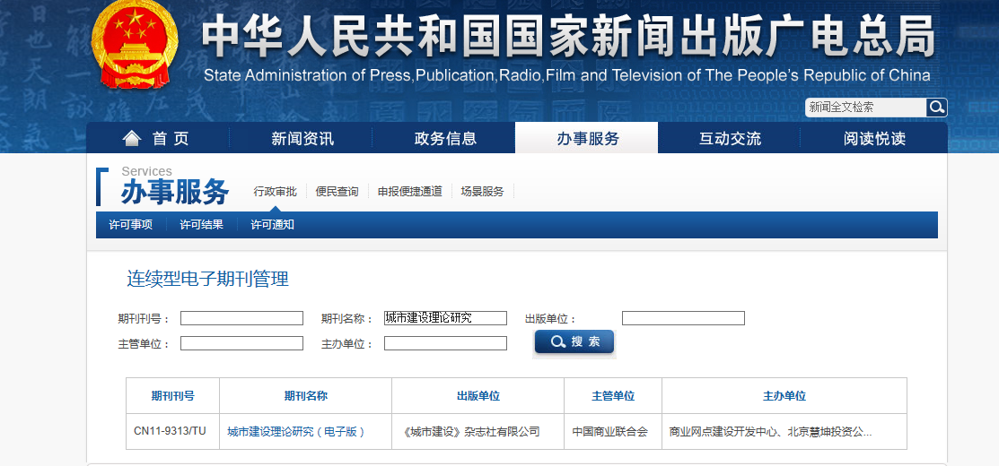Click the 主办单位 input field
The width and height of the screenshot is (999, 466).
(445, 343)
